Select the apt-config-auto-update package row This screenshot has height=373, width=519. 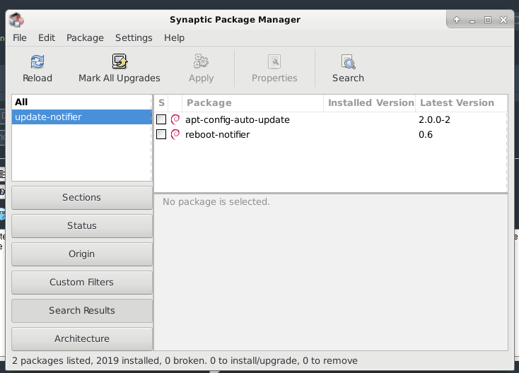330,119
